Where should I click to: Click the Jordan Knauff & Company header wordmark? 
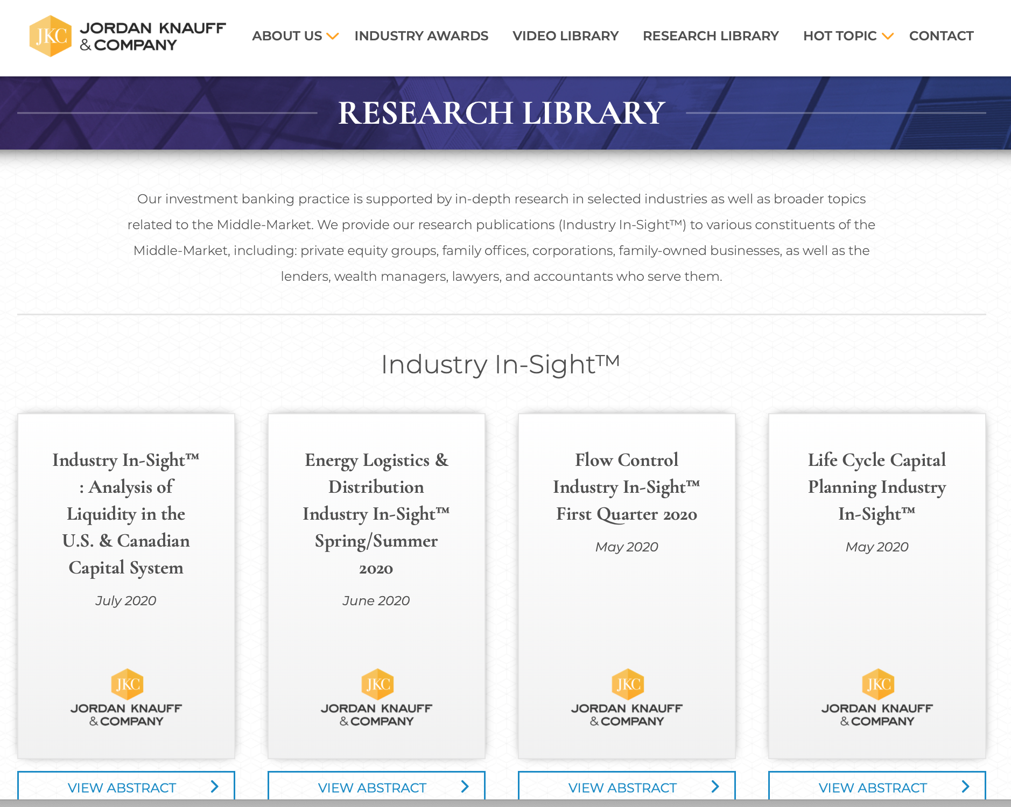[153, 37]
